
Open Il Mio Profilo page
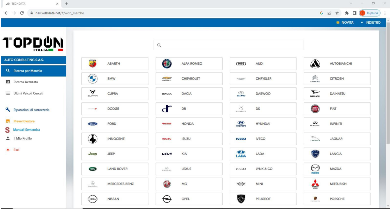(x=23, y=138)
